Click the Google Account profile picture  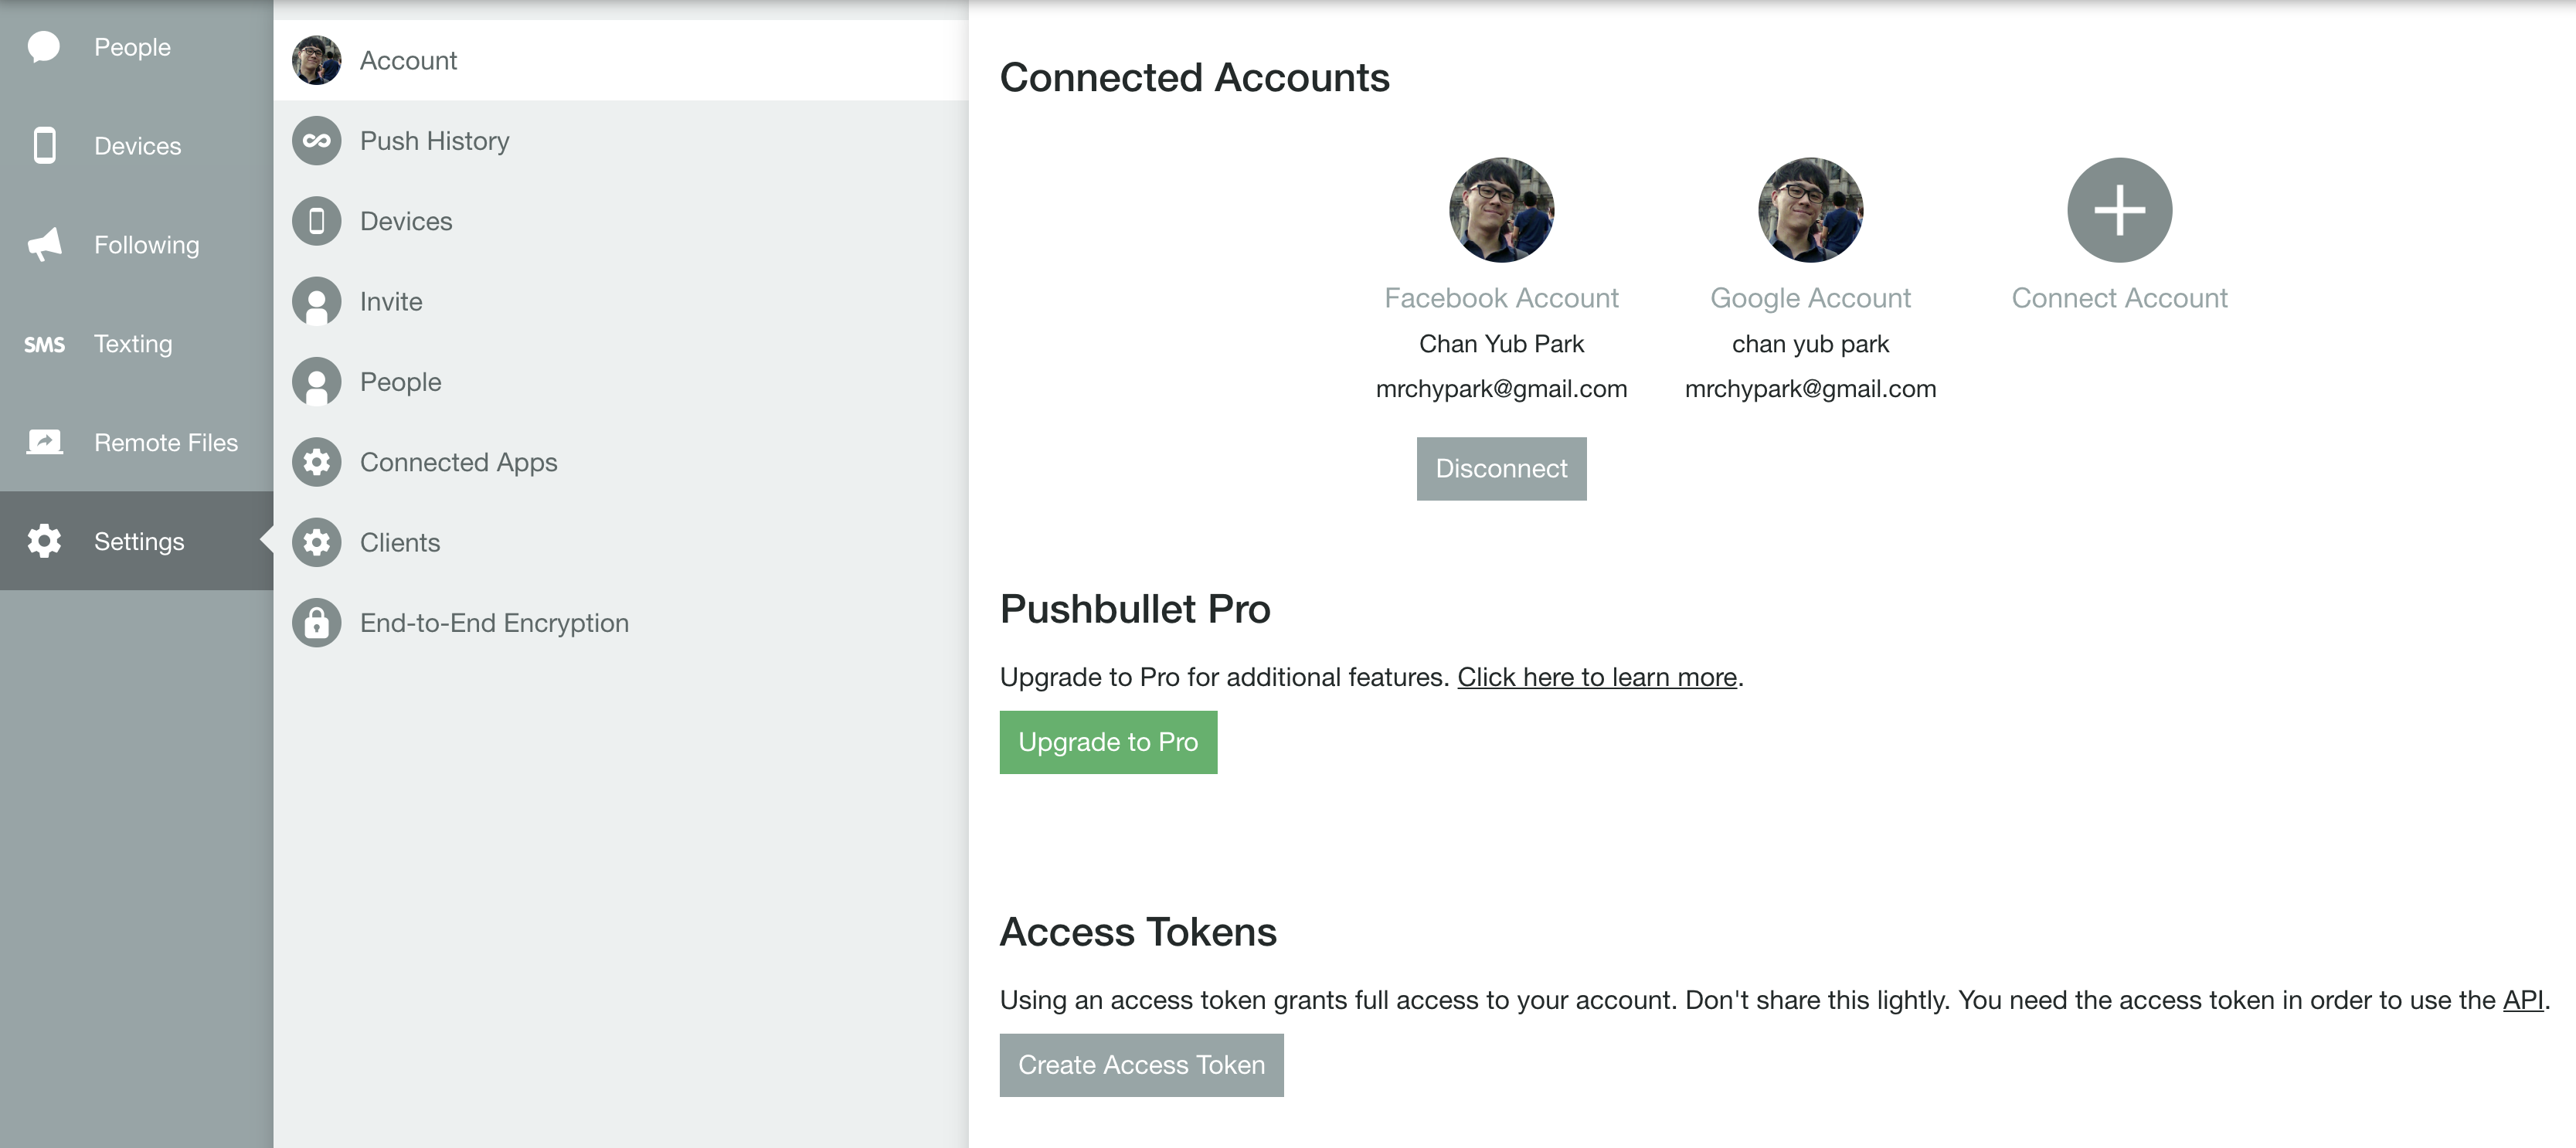tap(1810, 210)
